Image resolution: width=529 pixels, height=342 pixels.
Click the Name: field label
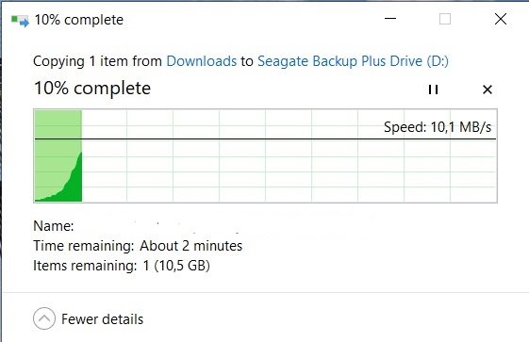point(54,226)
